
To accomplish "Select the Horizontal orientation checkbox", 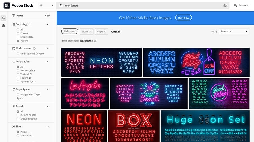I will tap(18, 70).
